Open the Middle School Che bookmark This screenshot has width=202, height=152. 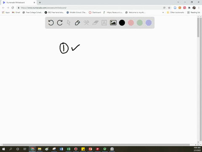[77, 12]
